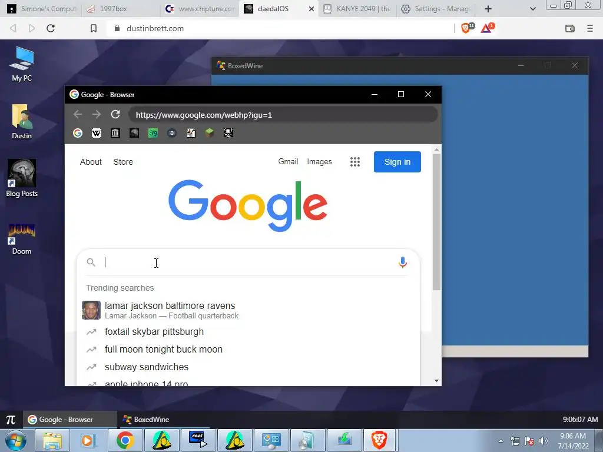Viewport: 603px width, 452px height.
Task: Open the round dark (a) bookmark icon
Action: click(x=172, y=133)
